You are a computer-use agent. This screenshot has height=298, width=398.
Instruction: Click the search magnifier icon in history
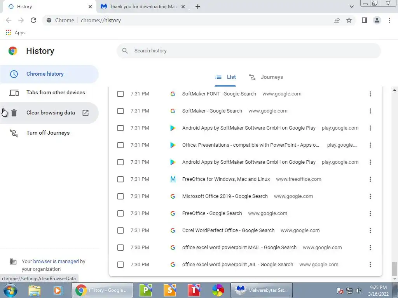coord(125,51)
